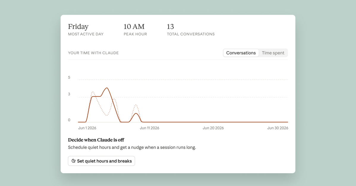
Task: Click the small solid peak before Jun 11
Action: click(x=136, y=114)
